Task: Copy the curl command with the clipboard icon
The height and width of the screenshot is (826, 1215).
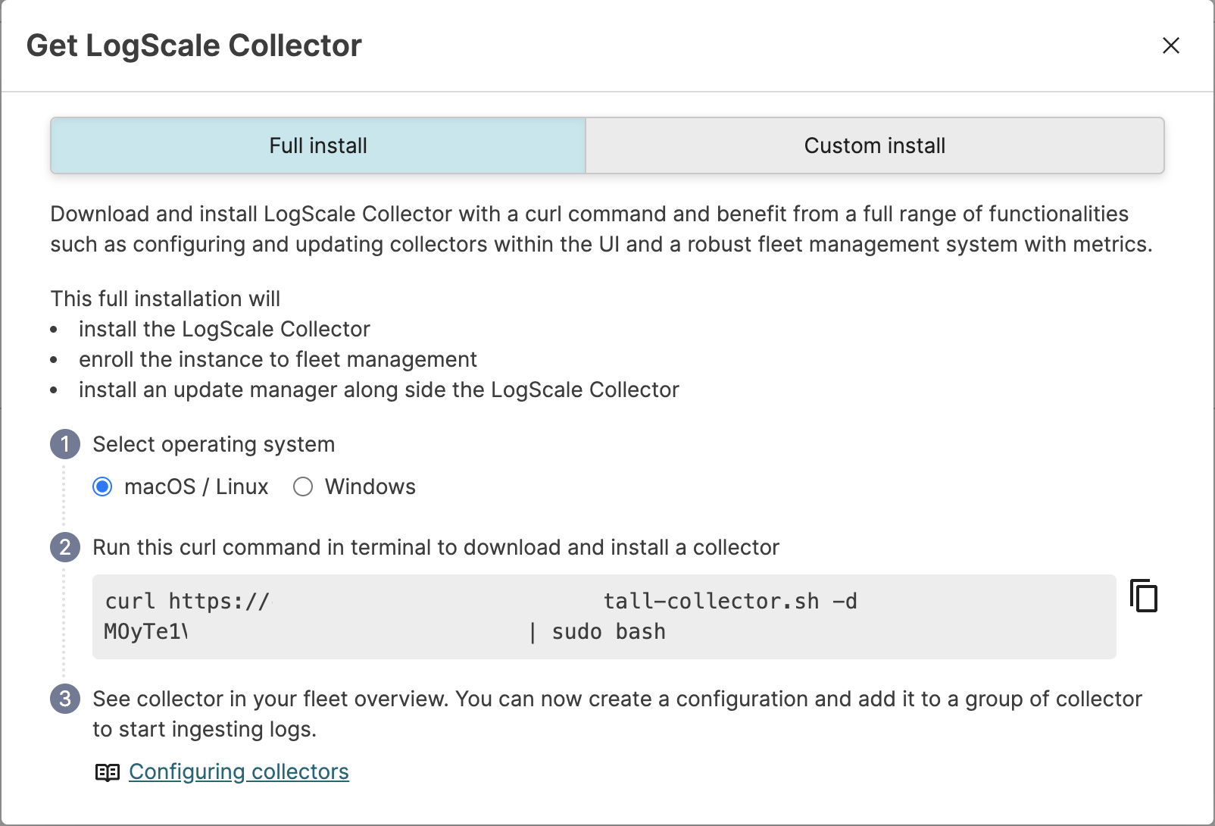Action: click(1144, 596)
